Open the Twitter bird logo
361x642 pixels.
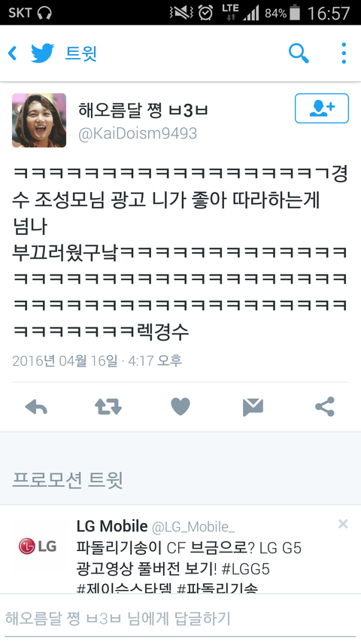43,53
